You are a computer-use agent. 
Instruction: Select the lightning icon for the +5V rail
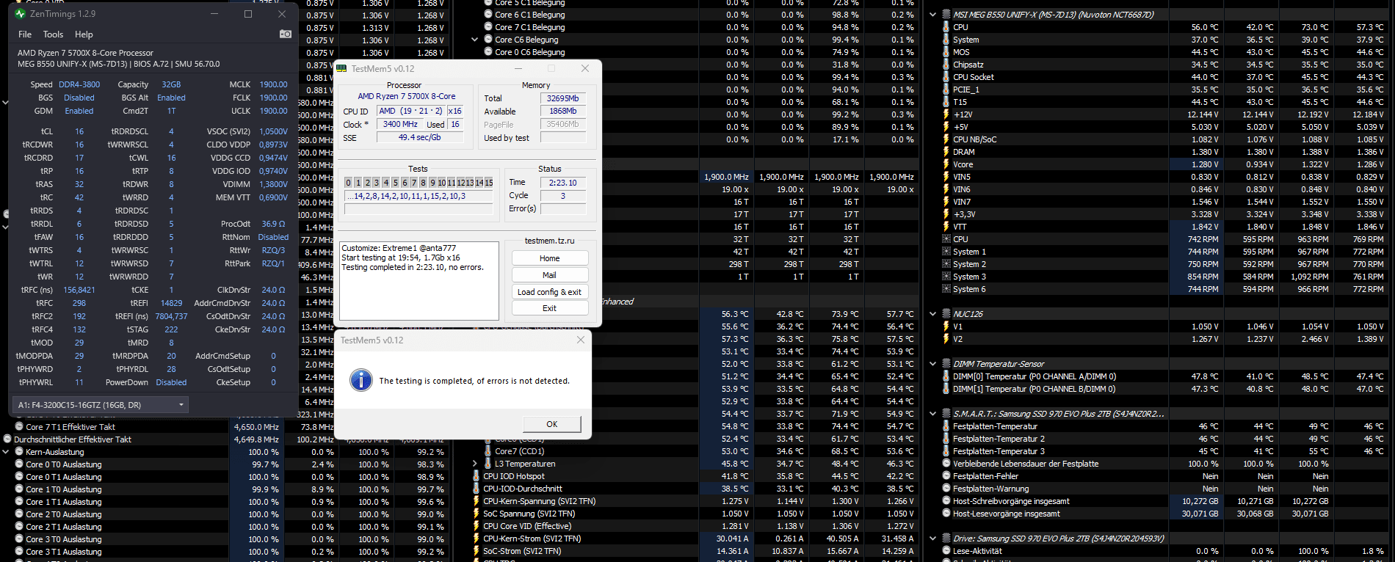tap(946, 127)
